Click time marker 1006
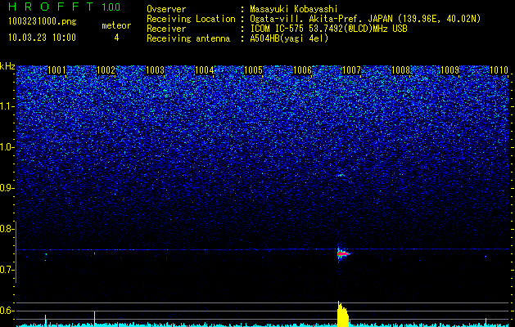 302,70
